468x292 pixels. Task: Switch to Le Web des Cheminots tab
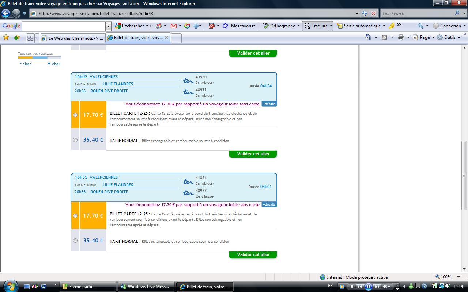pos(72,38)
